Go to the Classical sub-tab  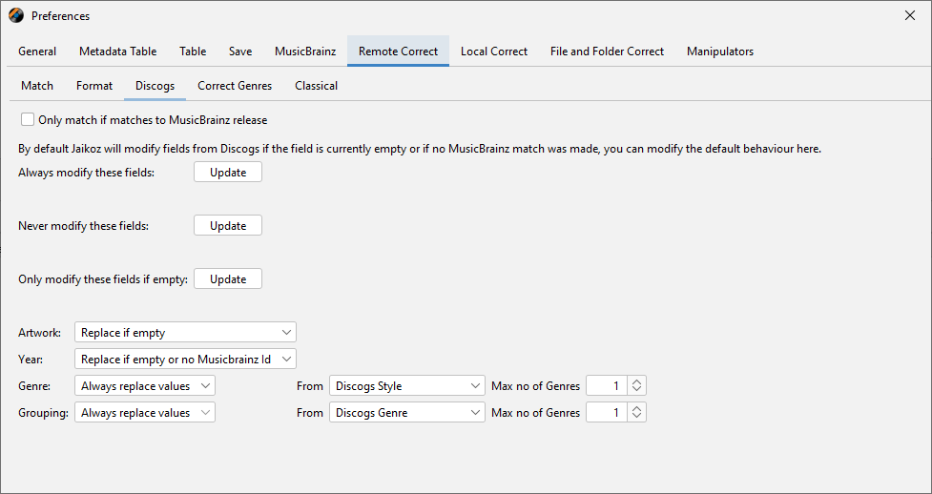pyautogui.click(x=316, y=86)
